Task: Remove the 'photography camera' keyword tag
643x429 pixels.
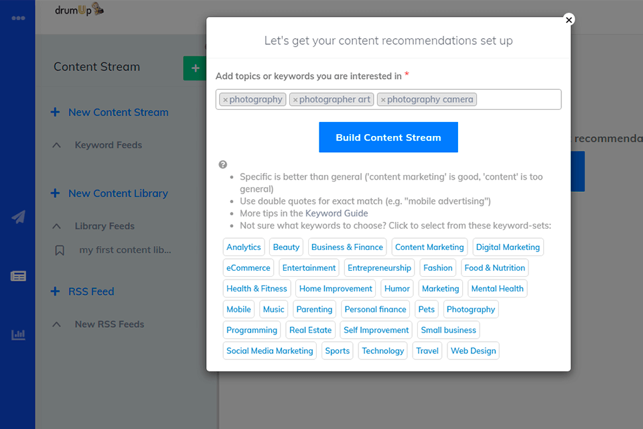Action: click(383, 100)
